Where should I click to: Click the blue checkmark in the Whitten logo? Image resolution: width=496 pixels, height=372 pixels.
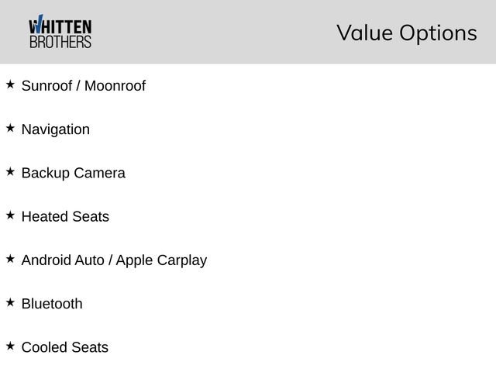(36, 25)
